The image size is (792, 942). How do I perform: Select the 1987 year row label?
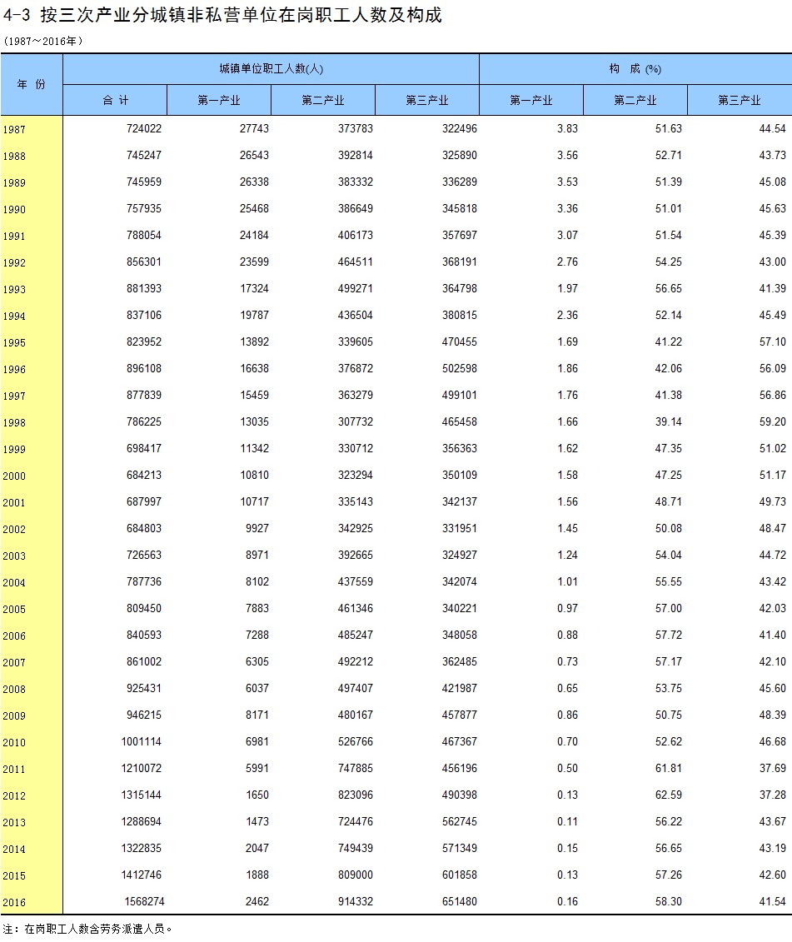point(14,129)
